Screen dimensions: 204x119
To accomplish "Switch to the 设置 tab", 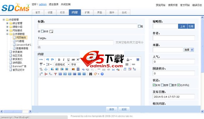I will pos(50,12).
